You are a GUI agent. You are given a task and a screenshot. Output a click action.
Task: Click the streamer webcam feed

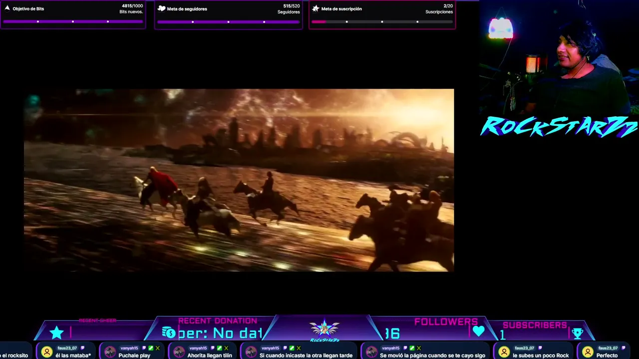(559, 57)
